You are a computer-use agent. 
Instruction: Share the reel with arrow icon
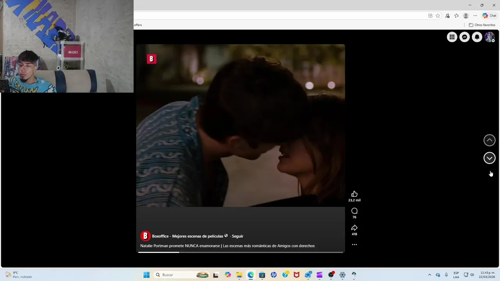tap(354, 228)
